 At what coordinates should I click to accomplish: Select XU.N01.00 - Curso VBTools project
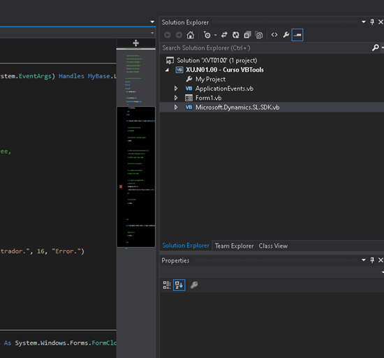tap(225, 70)
